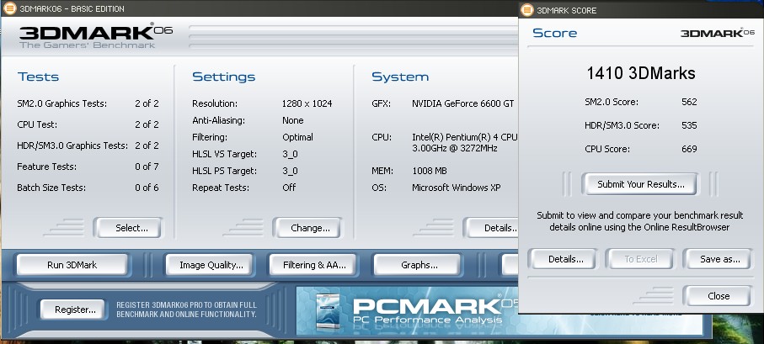This screenshot has width=764, height=344.
Task: Close the 3DMark Score window
Action: point(717,296)
